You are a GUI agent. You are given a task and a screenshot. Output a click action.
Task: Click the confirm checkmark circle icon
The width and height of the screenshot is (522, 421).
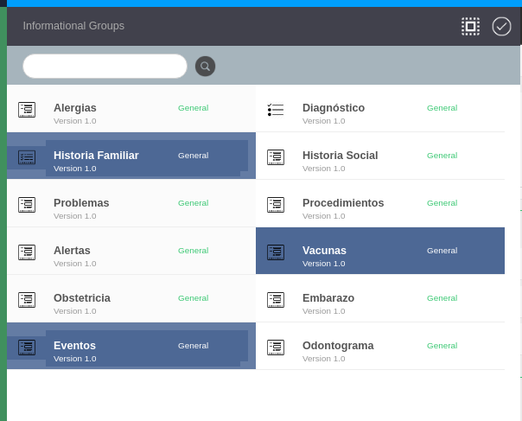tap(501, 26)
